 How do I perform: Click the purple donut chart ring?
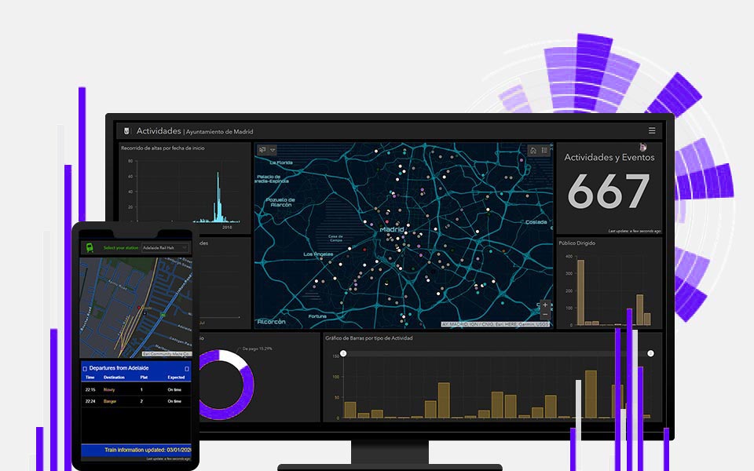[x=249, y=386]
